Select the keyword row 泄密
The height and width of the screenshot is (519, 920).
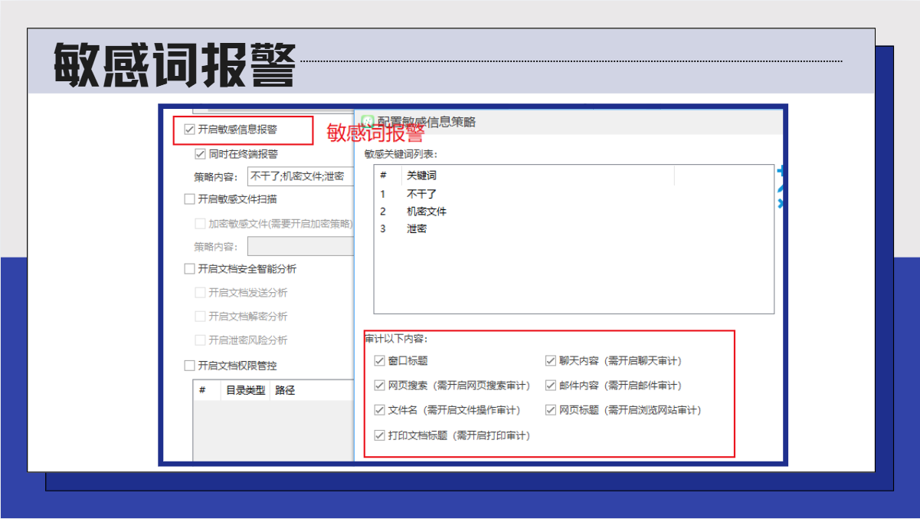(417, 228)
